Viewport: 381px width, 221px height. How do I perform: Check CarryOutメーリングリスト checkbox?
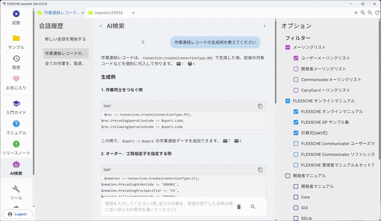click(x=296, y=90)
